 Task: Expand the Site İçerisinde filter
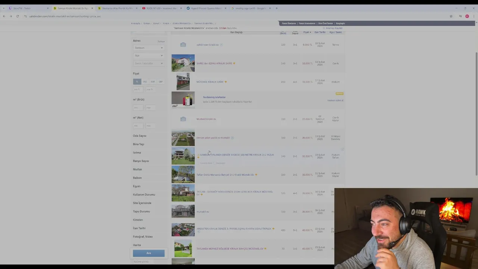[142, 203]
